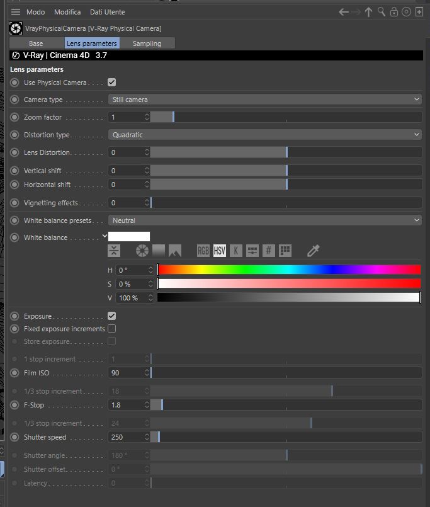Click Shutter speed stepper arrows

click(147, 437)
